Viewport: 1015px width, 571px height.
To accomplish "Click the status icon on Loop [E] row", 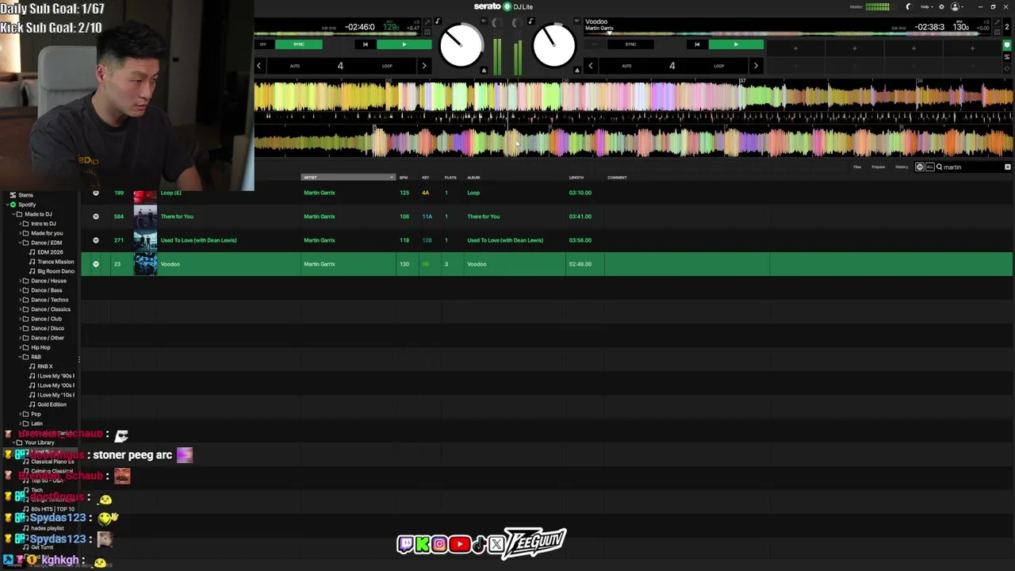I will tap(96, 193).
